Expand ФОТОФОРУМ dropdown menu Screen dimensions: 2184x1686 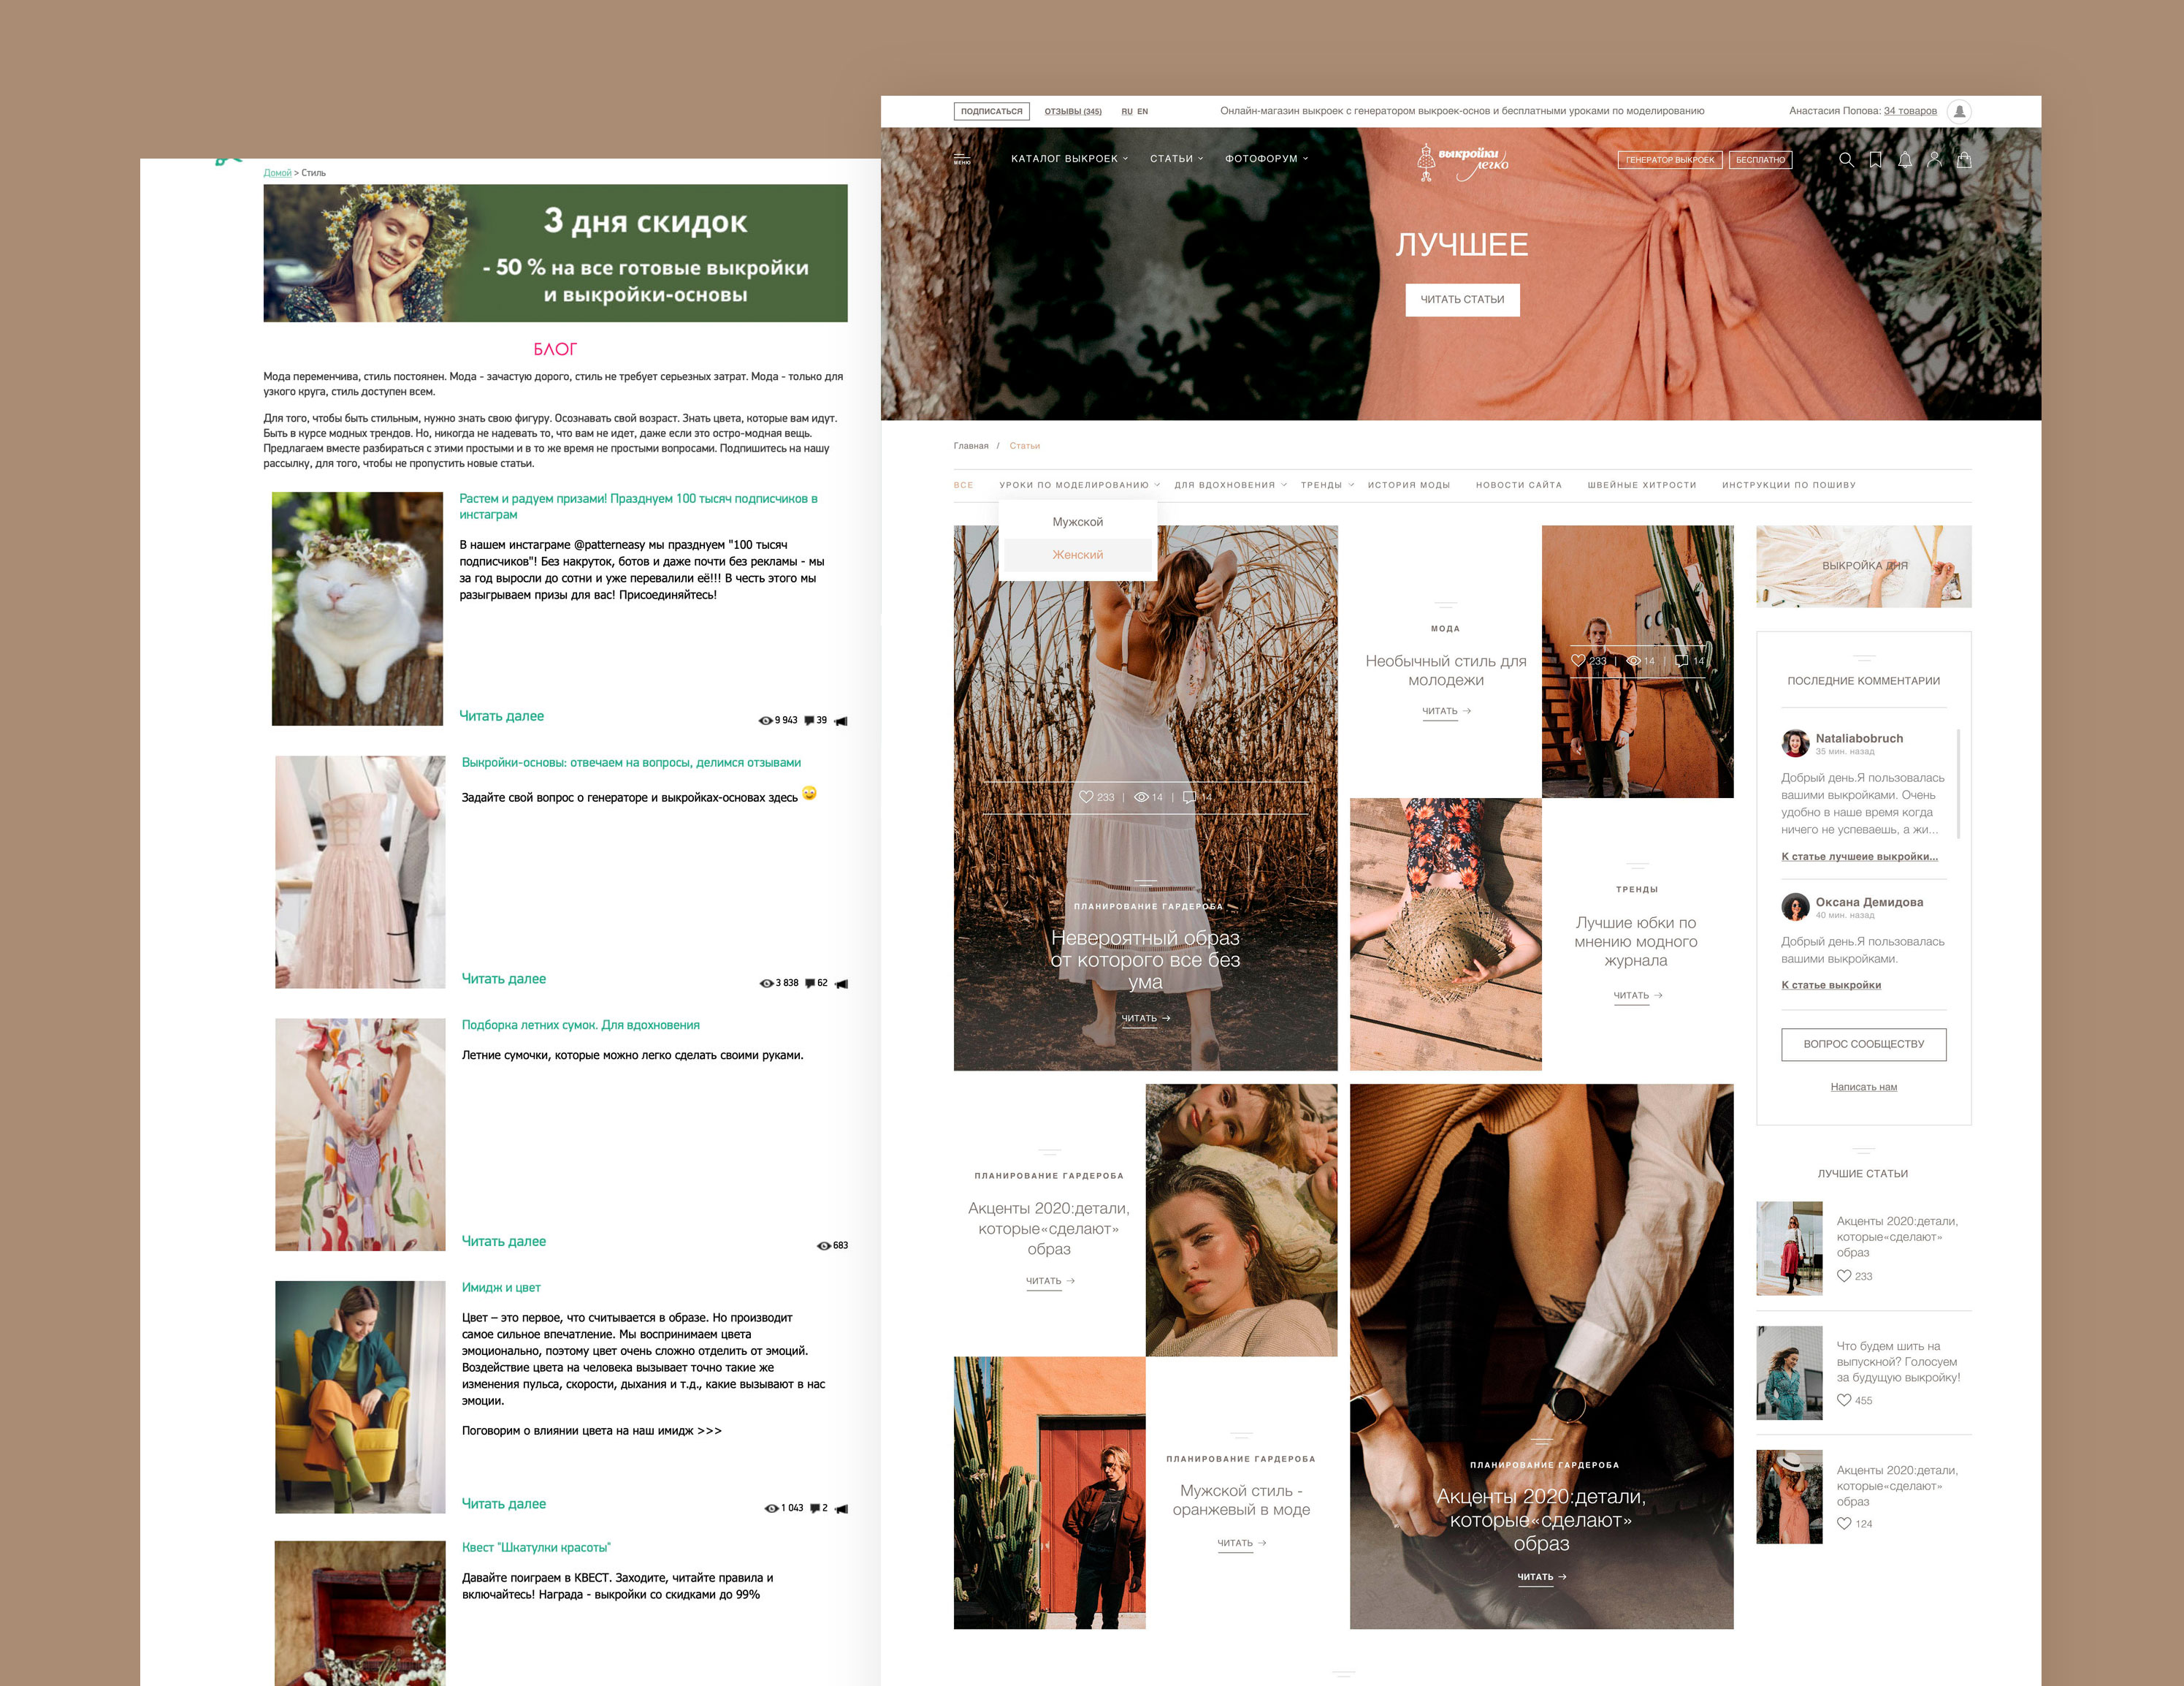[1266, 158]
